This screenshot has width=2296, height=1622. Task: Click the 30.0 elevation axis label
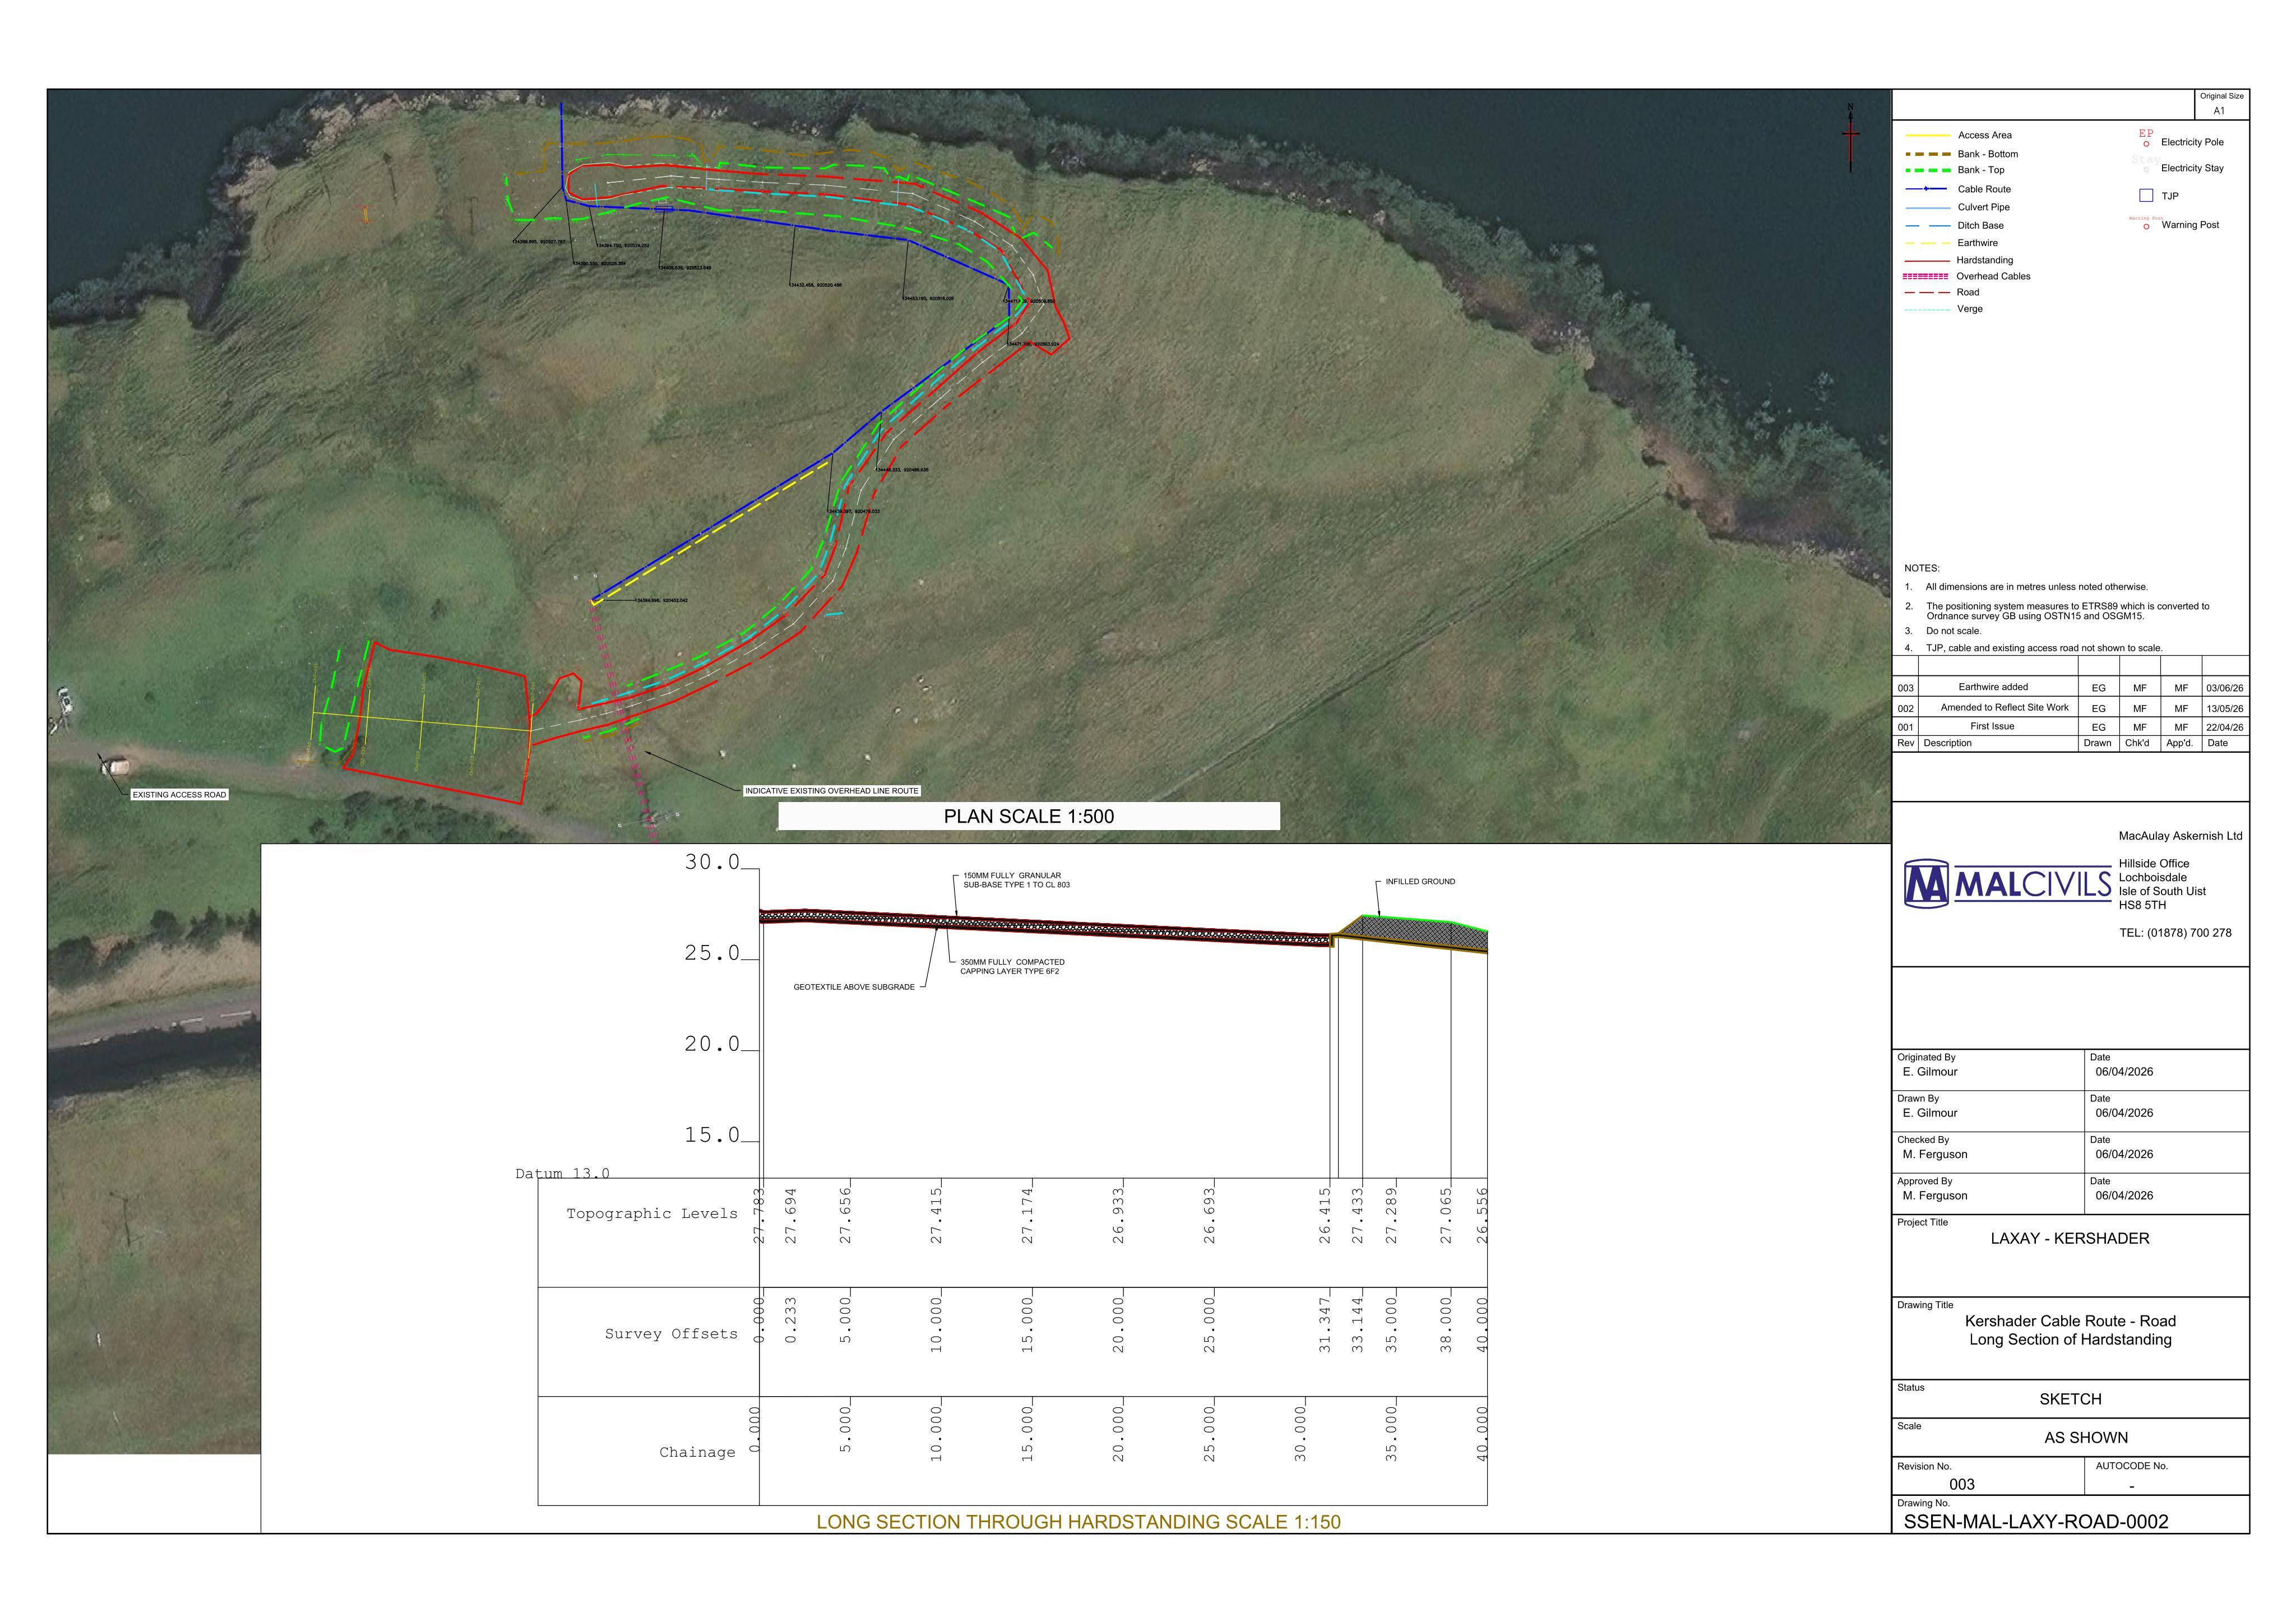(x=712, y=862)
